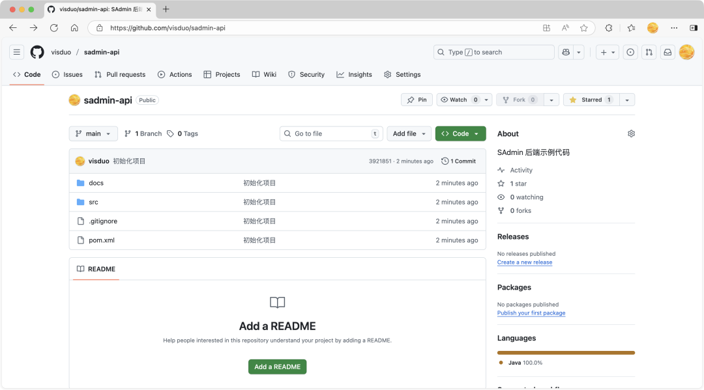Open the repository Settings tab
The image size is (704, 390).
(402, 74)
